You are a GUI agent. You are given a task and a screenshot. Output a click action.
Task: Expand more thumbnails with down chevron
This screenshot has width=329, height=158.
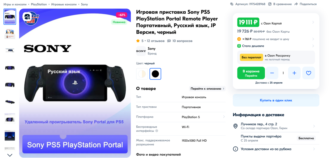click(10, 155)
